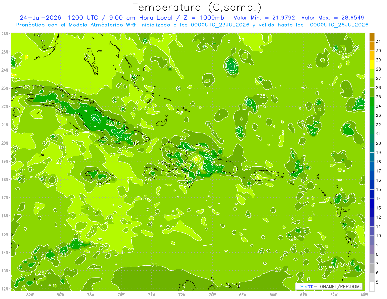Click the 23N latitude axis label

point(5,88)
